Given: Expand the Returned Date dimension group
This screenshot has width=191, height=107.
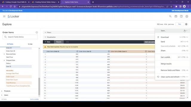Looking at the screenshot, I should tap(4, 54).
